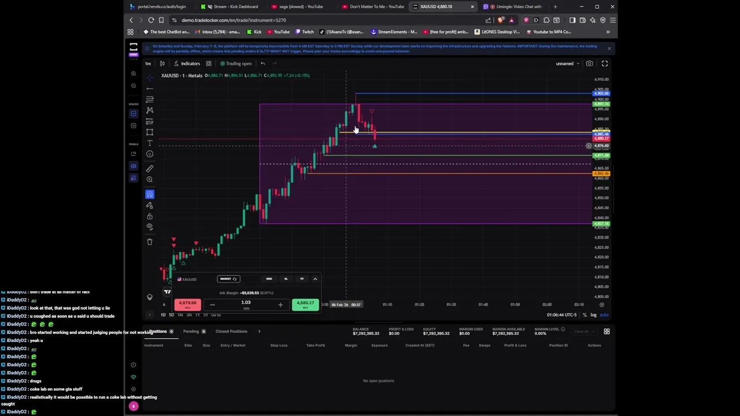Select the rectangle shape tool
Viewport: 740px width, 416px height.
[x=150, y=132]
